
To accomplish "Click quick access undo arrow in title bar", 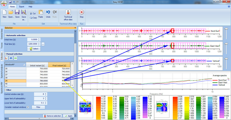I will [x=14, y=2].
